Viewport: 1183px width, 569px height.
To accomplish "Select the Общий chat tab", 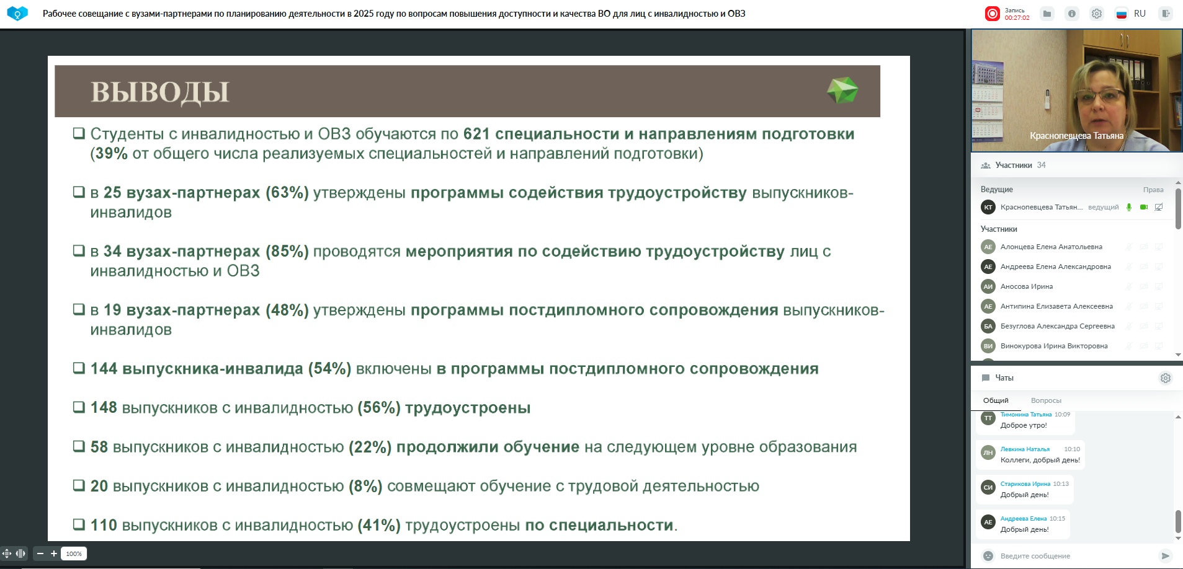I will [996, 400].
